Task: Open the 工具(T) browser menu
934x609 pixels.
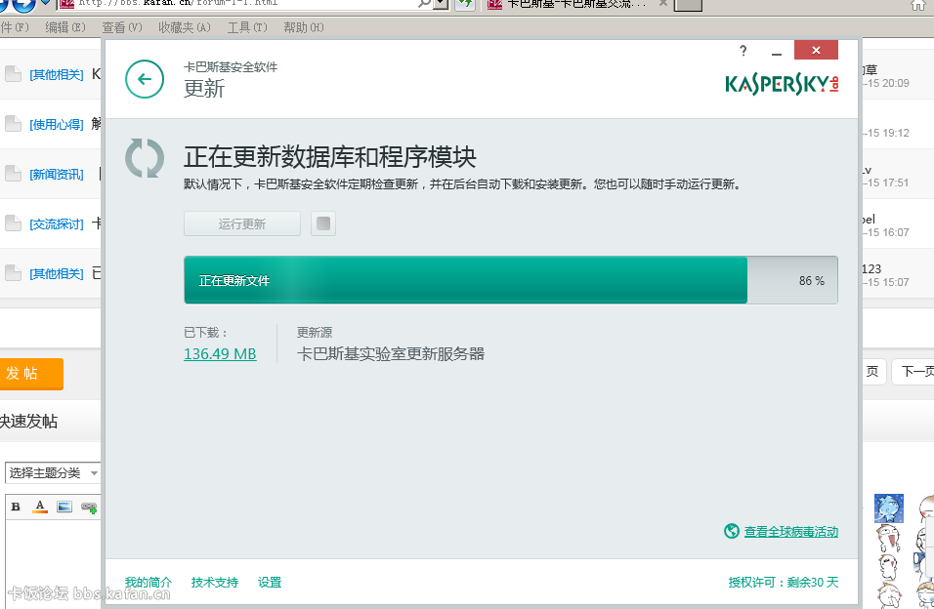Action: tap(247, 27)
